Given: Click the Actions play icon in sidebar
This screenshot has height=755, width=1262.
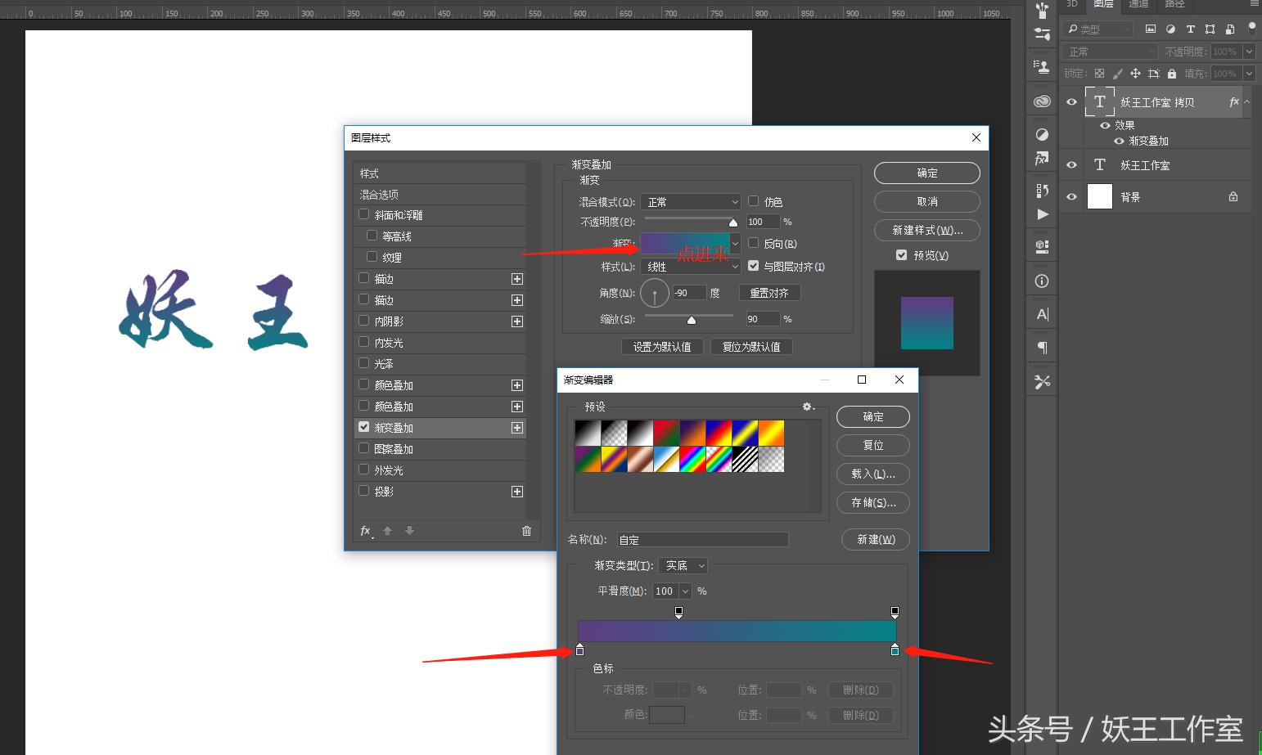Looking at the screenshot, I should (x=1041, y=214).
